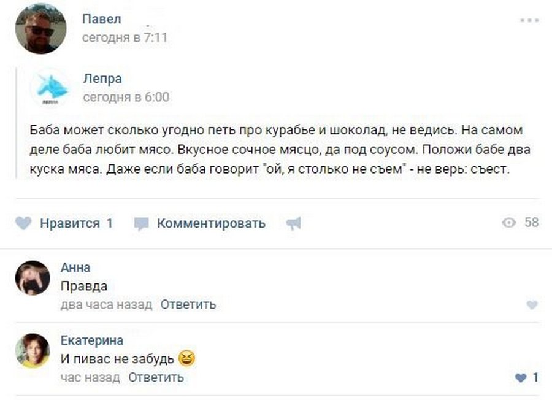The height and width of the screenshot is (400, 552).
Task: Click the 'сегодня в 6:00' repost timestamp
Action: [126, 97]
